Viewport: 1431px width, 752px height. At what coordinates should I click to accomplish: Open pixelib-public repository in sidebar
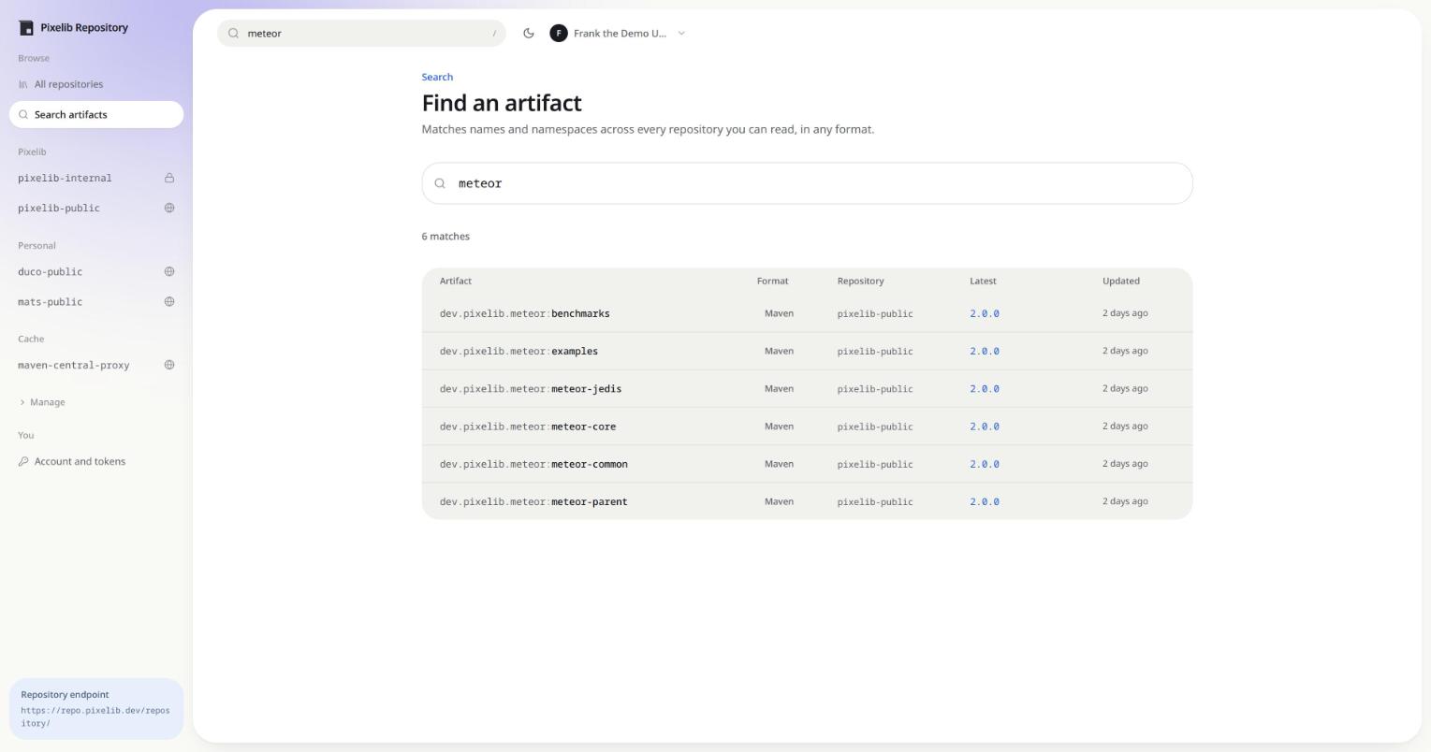click(x=96, y=208)
